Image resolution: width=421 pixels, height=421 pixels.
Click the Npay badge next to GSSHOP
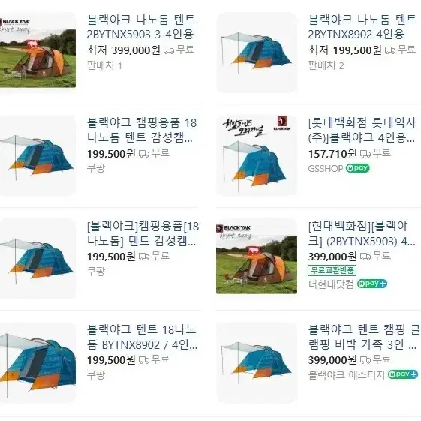[x=358, y=168]
